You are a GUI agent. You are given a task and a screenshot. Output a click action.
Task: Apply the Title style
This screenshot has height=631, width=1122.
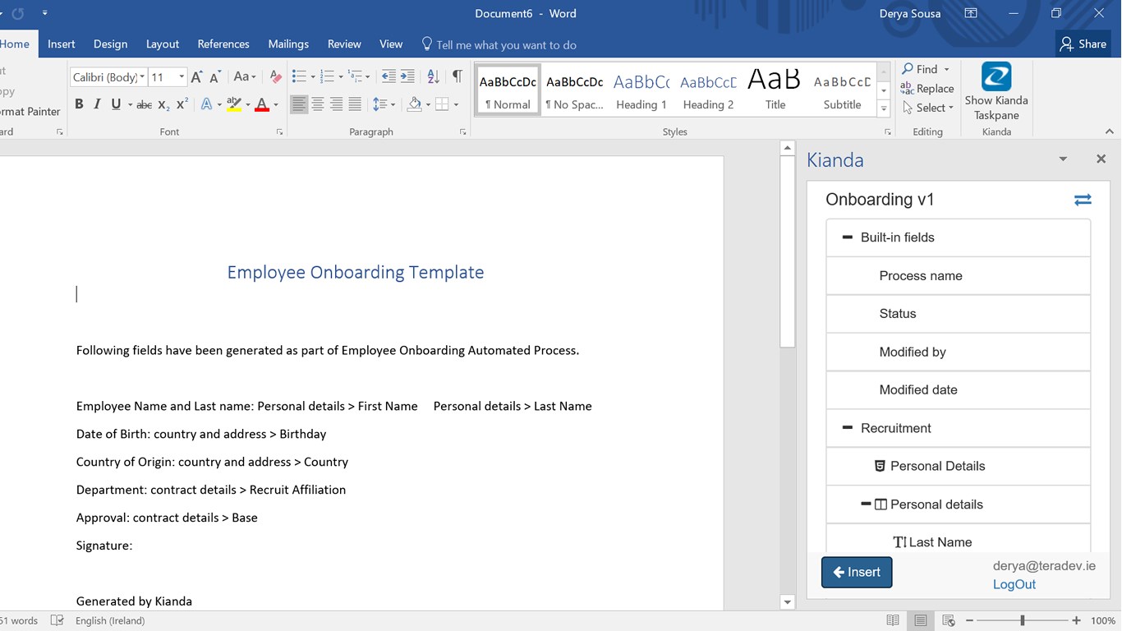click(775, 89)
